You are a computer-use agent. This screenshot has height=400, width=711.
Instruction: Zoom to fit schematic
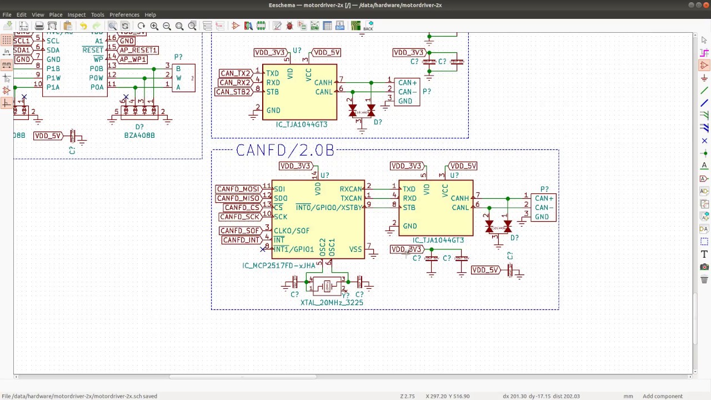pos(179,26)
